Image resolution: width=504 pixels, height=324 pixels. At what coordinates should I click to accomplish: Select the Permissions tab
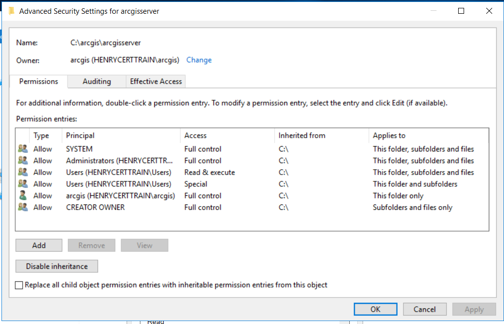pyautogui.click(x=38, y=81)
